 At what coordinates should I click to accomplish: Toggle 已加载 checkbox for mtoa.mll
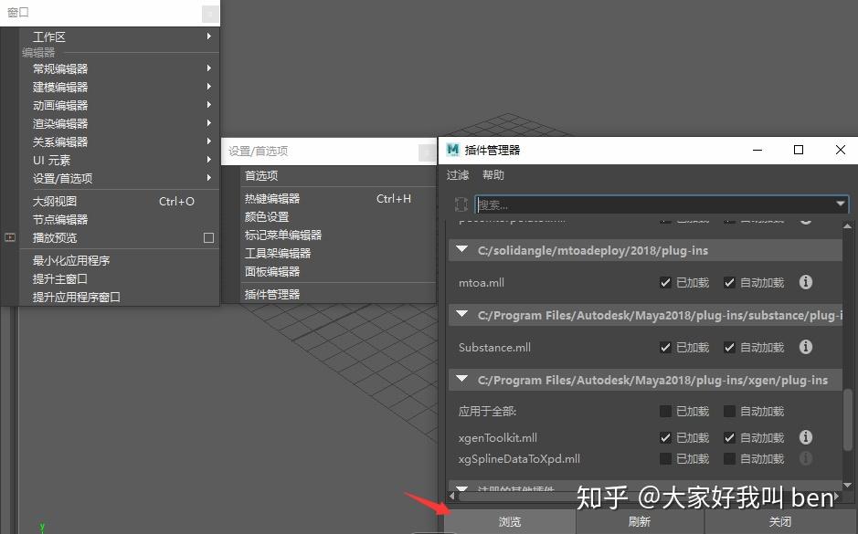[x=666, y=282]
